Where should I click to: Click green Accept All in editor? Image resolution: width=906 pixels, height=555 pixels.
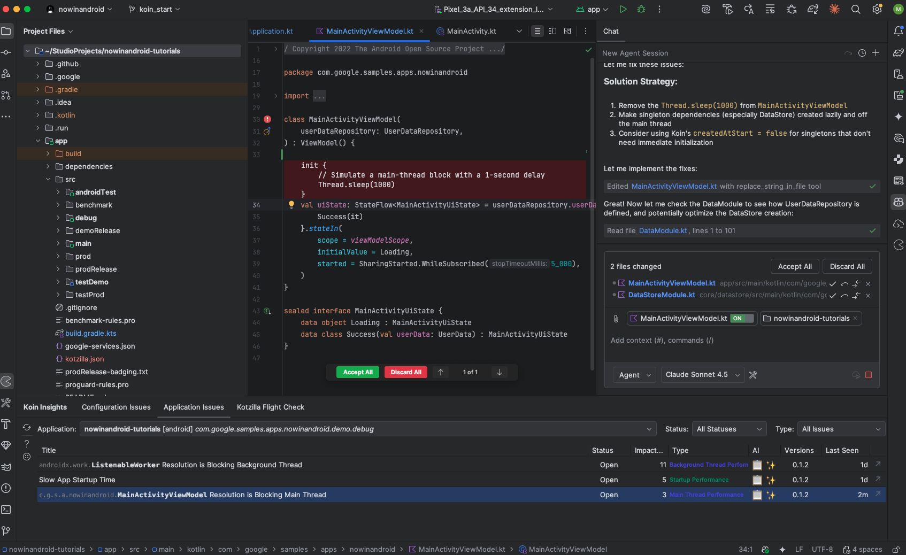[x=358, y=372]
